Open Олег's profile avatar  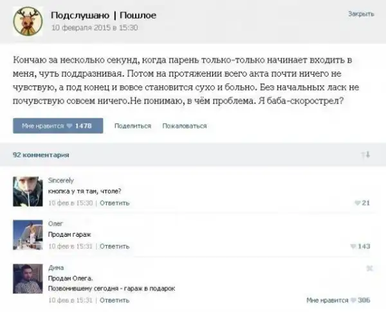click(28, 235)
